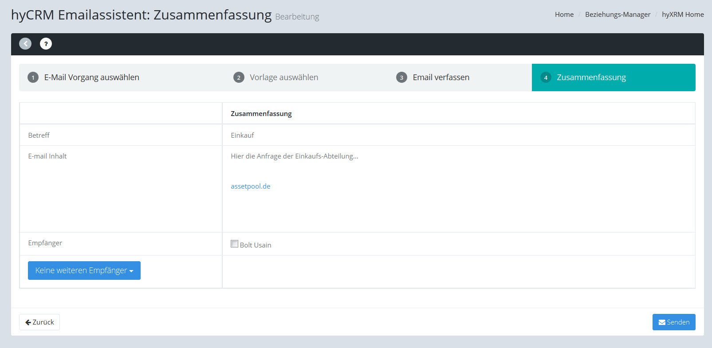This screenshot has width=712, height=348.
Task: Open Beziehungs-Manager from the breadcrumb
Action: tap(618, 15)
